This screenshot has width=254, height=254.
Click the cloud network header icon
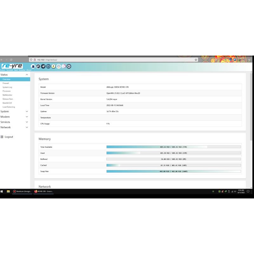[x=59, y=66]
